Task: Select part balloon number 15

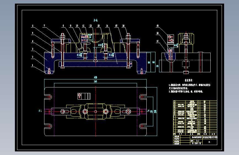Action: point(116,26)
